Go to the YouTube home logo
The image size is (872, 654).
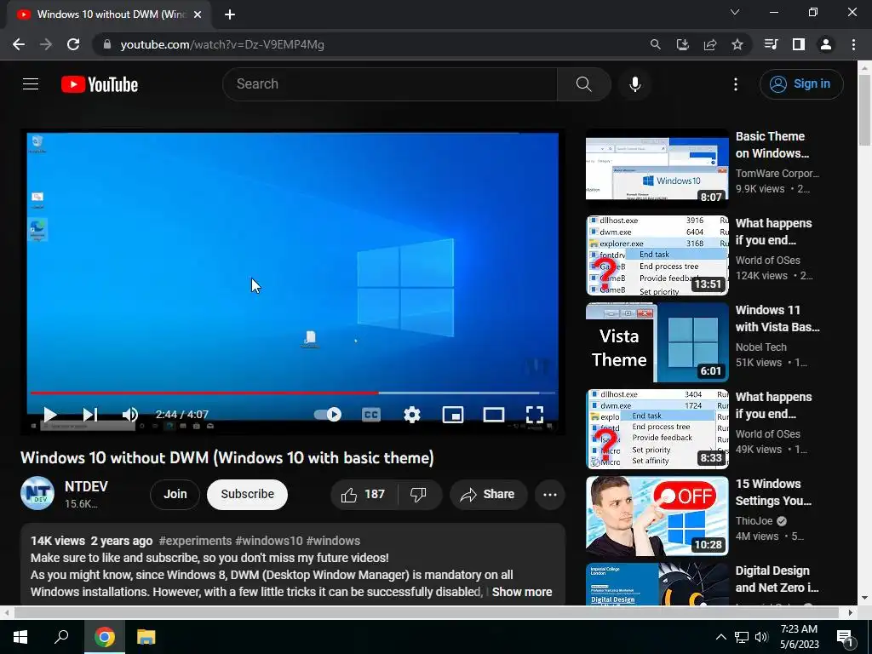100,84
